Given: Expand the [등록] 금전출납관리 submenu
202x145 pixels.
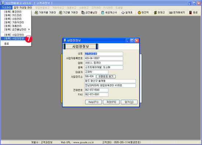Looking at the screenshot, I should click(16, 30).
